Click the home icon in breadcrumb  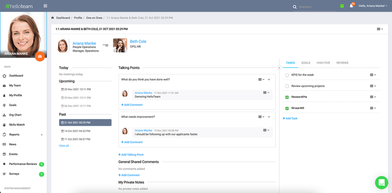tap(52, 18)
